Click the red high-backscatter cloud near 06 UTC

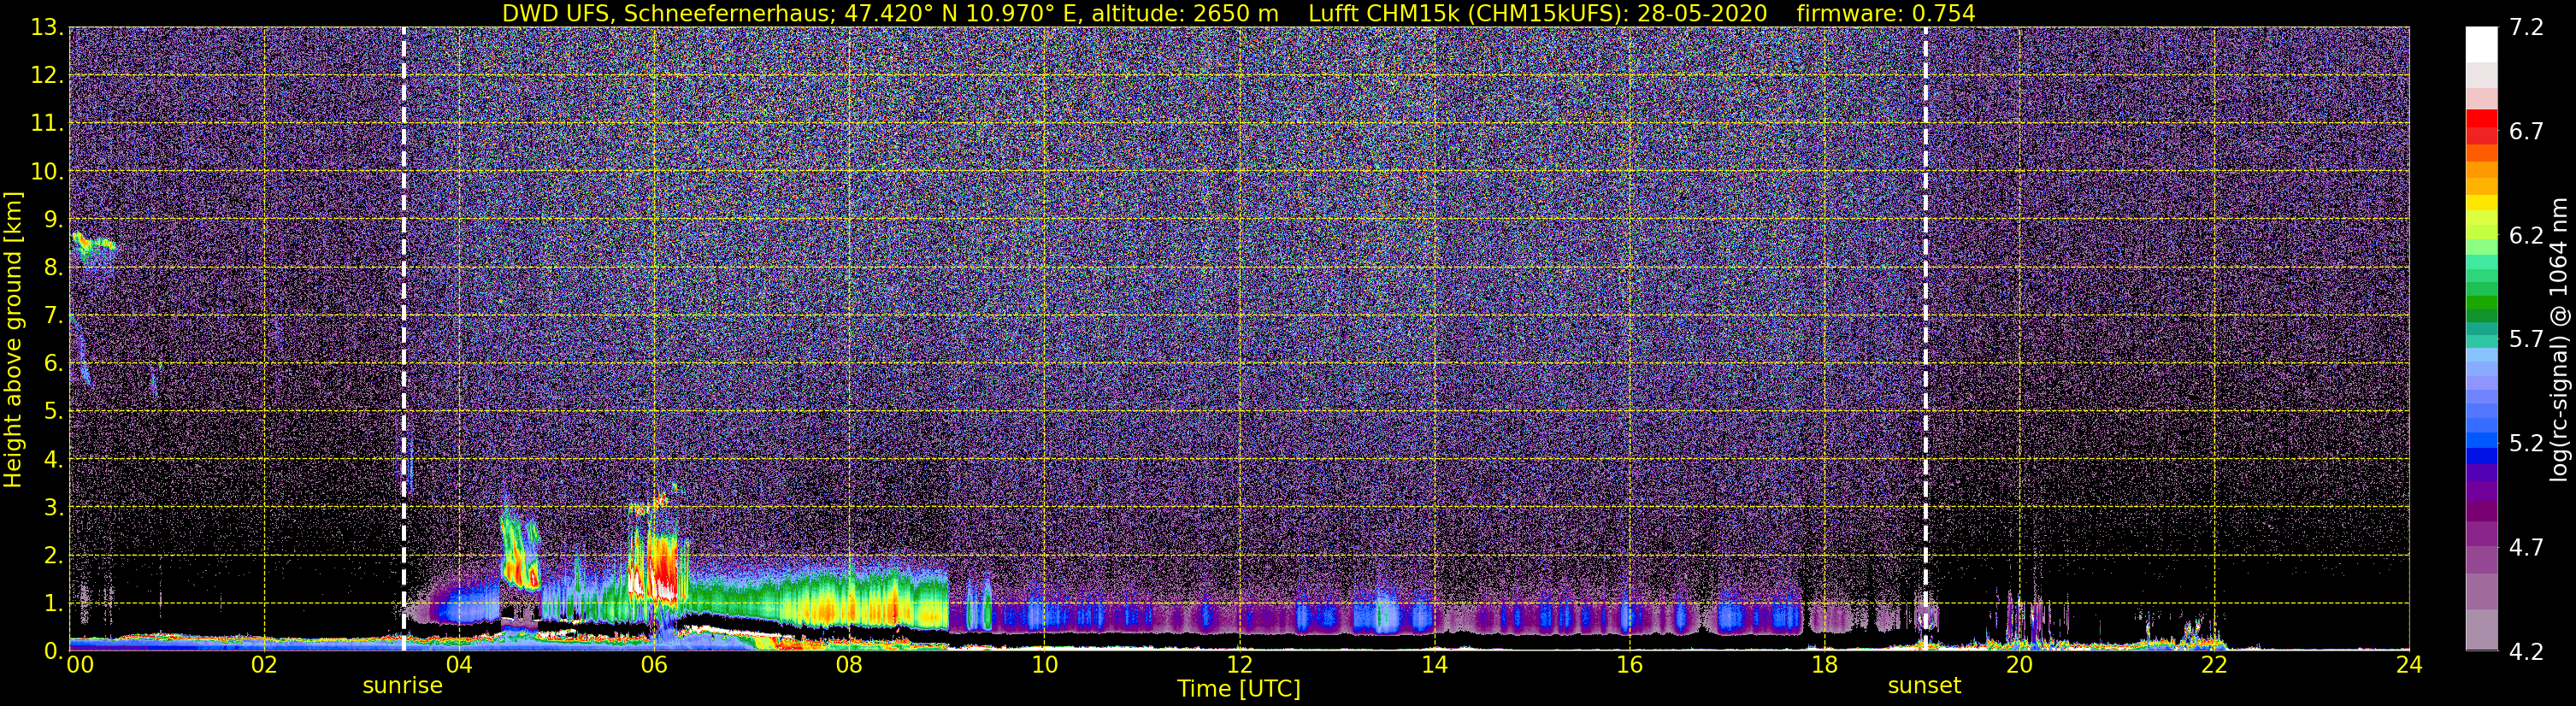[664, 568]
